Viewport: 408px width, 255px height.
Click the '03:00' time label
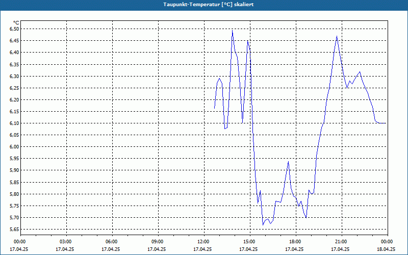click(x=66, y=242)
